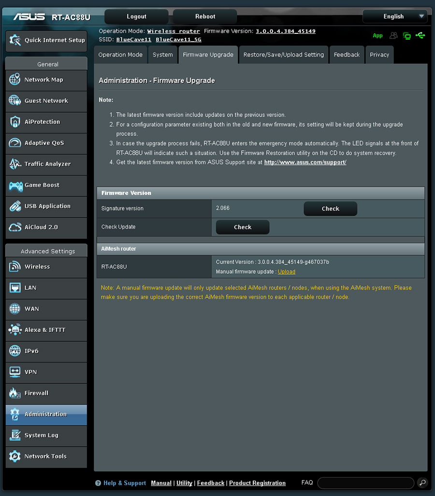Click into the FAQ search field
The height and width of the screenshot is (496, 435).
click(x=366, y=483)
